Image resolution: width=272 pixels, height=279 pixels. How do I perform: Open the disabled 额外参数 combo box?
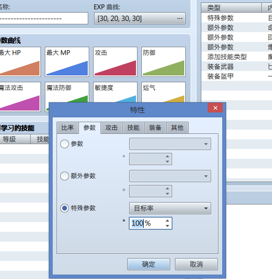coord(170,176)
